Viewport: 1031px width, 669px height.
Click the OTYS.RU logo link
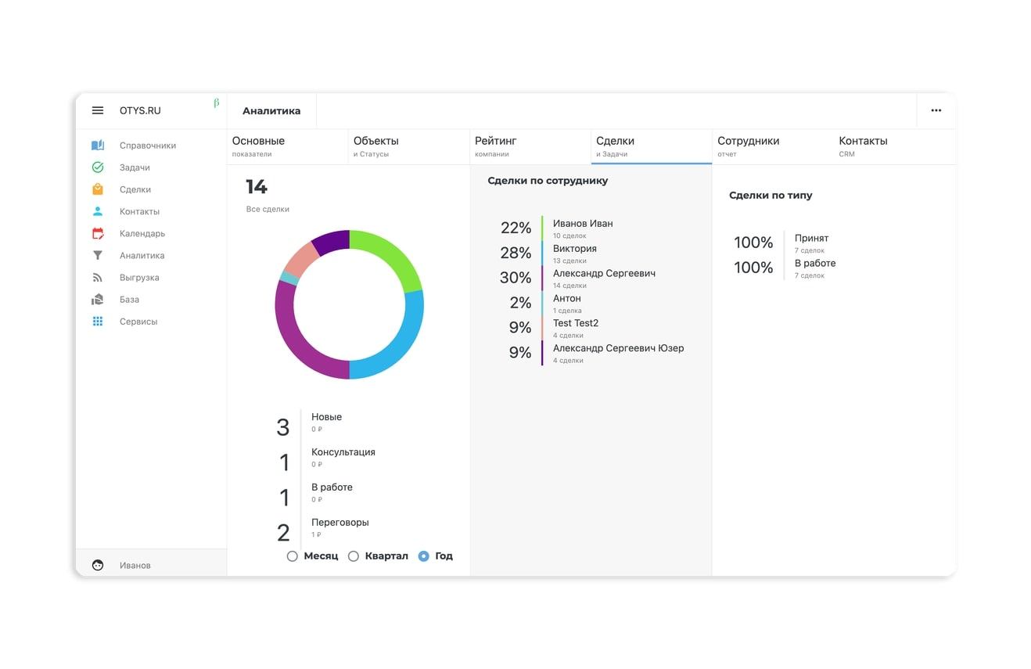[x=140, y=110]
